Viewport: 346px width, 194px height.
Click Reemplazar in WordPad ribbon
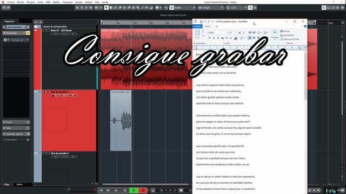(287, 35)
